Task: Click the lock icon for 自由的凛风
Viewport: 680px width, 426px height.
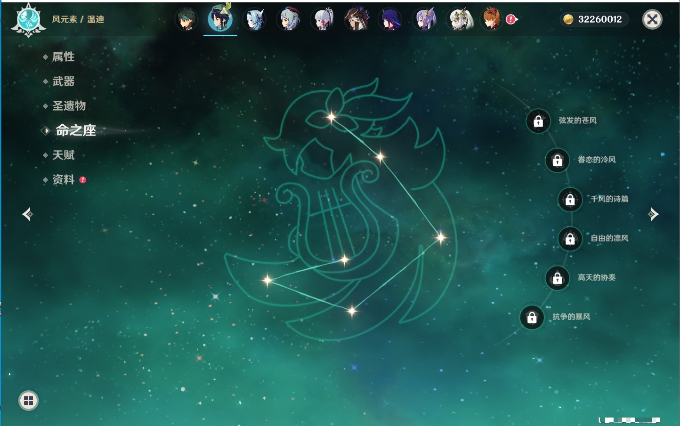Action: (570, 239)
